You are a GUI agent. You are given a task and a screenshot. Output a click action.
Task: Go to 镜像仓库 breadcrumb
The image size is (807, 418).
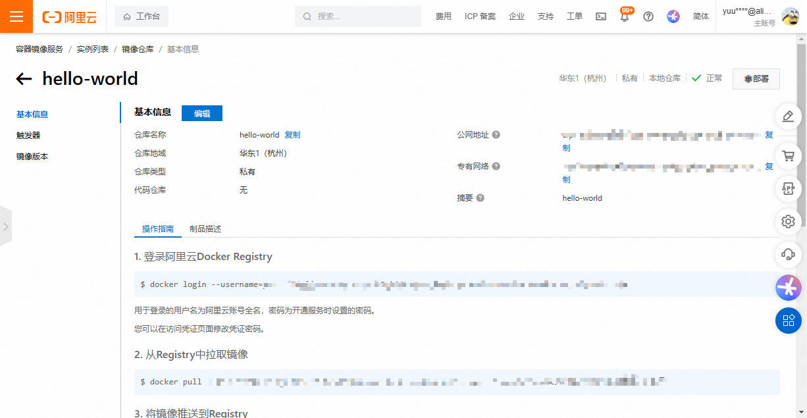pyautogui.click(x=138, y=49)
